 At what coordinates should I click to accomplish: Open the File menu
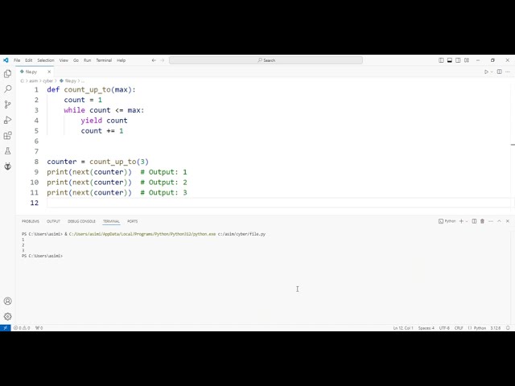tap(17, 60)
